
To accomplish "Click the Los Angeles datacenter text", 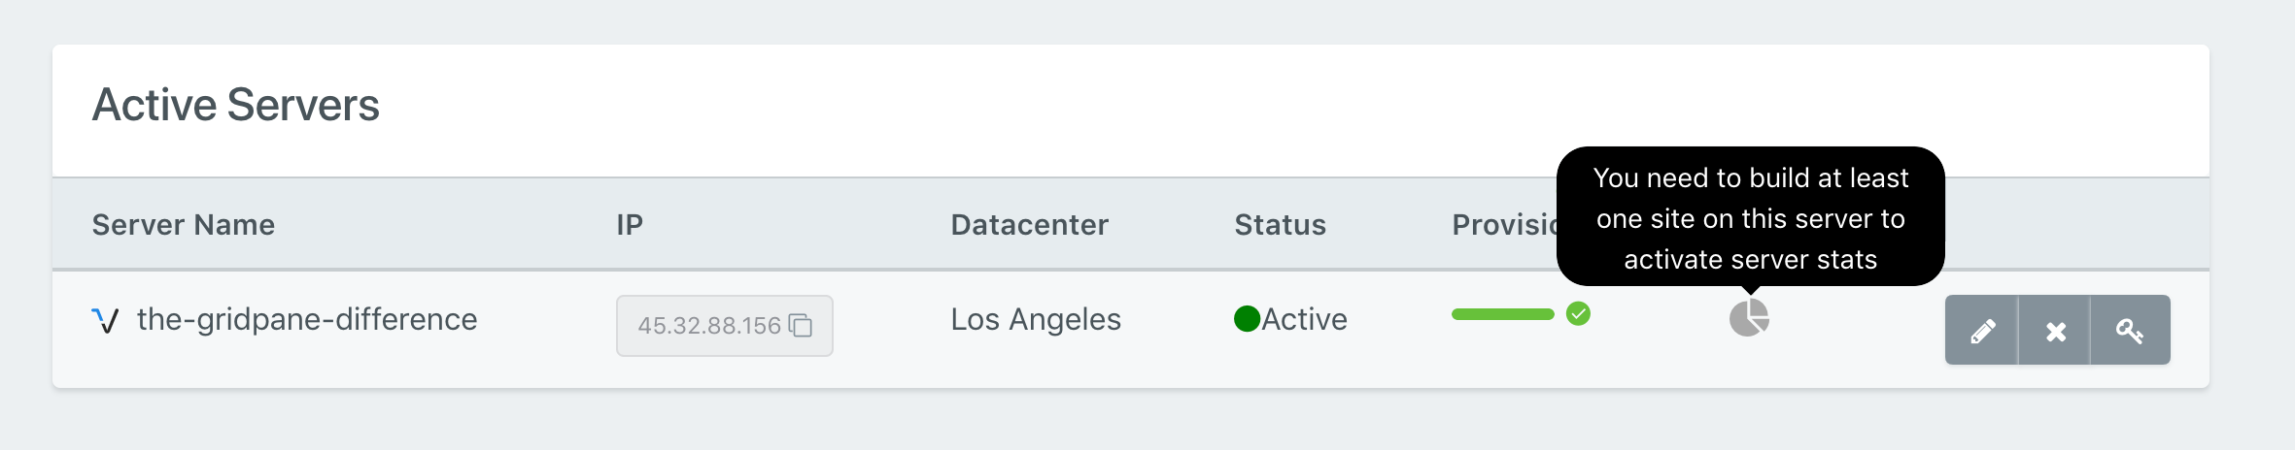I will click(x=1036, y=319).
